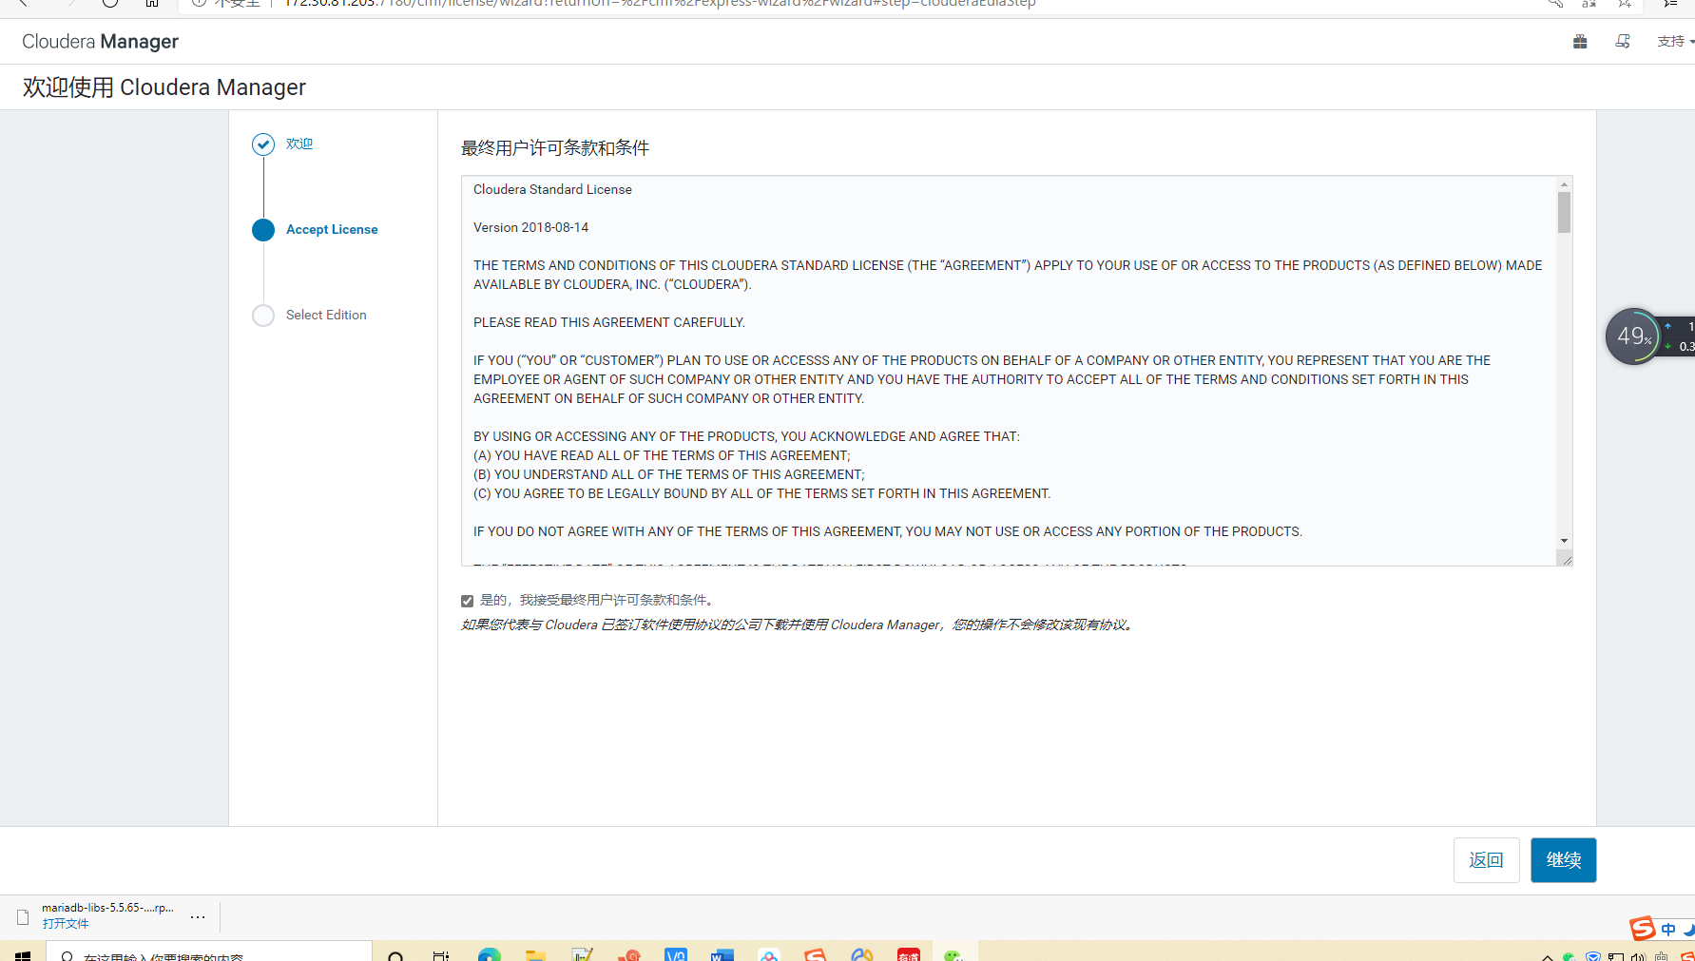Image resolution: width=1695 pixels, height=961 pixels.
Task: Click the 最终用户许可条款和条件 heading
Action: click(555, 148)
